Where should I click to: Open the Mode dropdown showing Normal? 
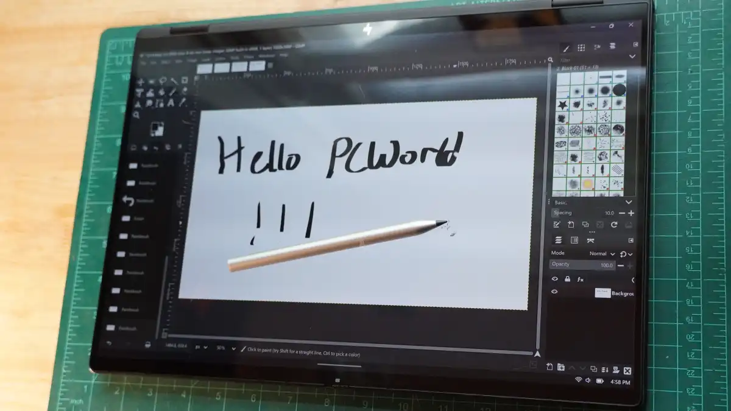point(600,253)
